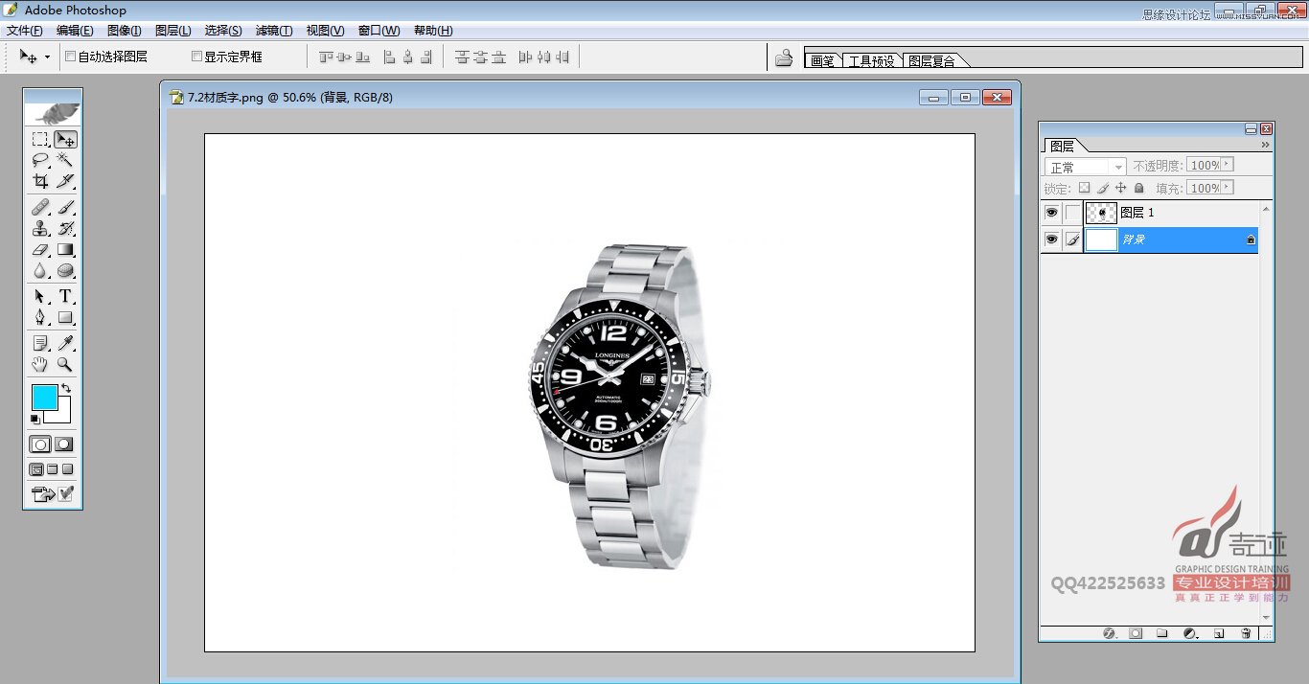Expand Layers panel menu double arrow
Viewport: 1309px width, 684px height.
tap(1265, 146)
